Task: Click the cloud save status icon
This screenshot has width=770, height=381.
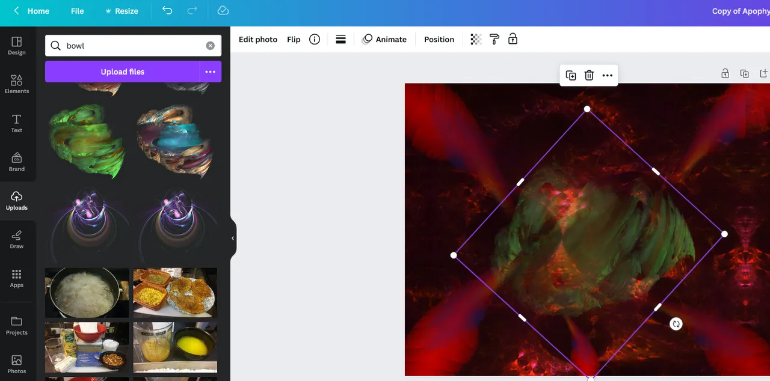Action: point(223,11)
